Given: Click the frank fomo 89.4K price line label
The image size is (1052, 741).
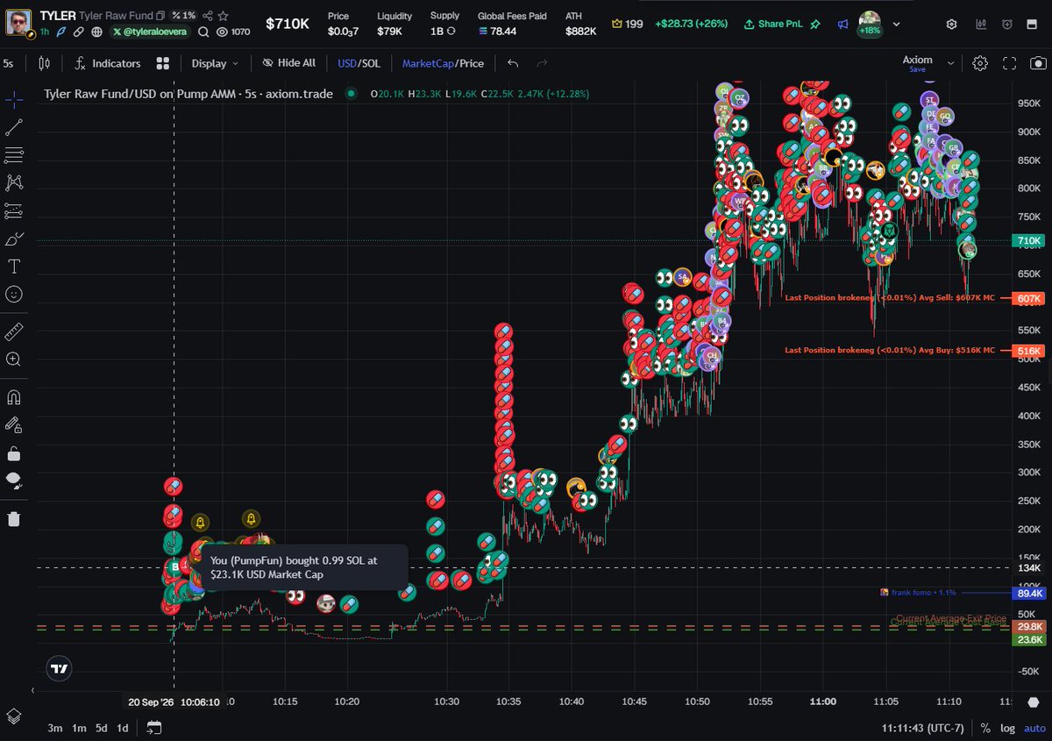Looking at the screenshot, I should coord(1028,593).
